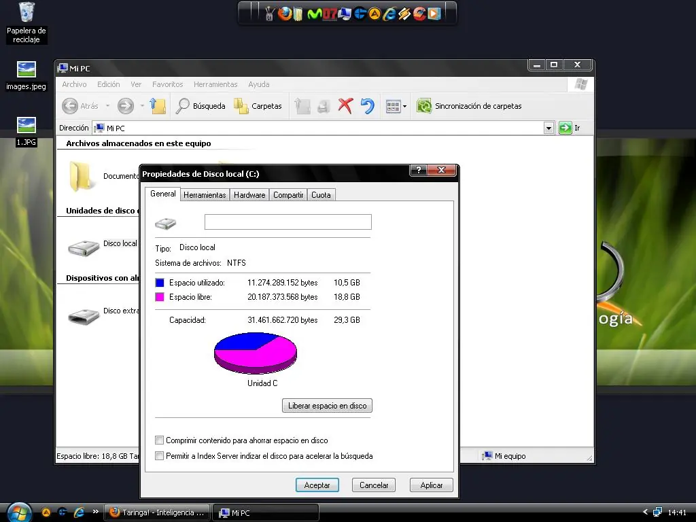Viewport: 696px width, 522px height.
Task: Expand the views dropdown arrow
Action: (404, 107)
